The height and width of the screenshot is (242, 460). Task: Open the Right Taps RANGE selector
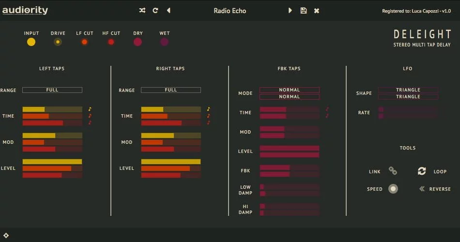171,90
